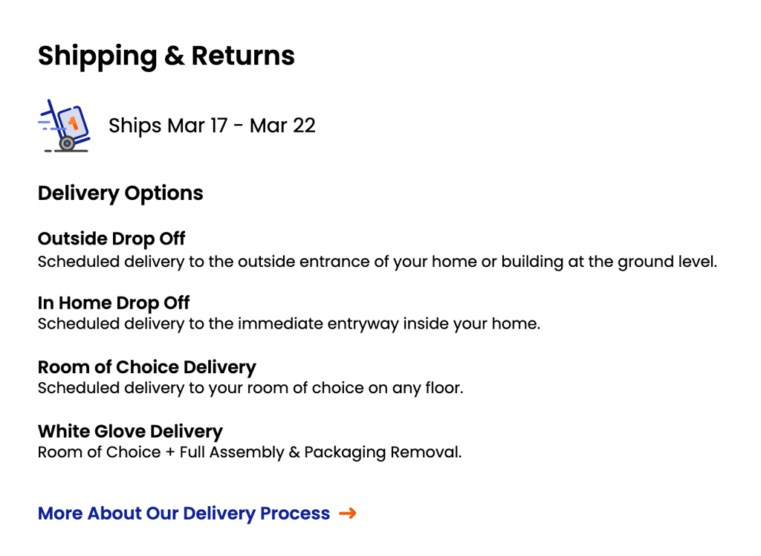Screen dimensions: 761x556
Task: Click the Mar 22 end date text
Action: (x=282, y=126)
